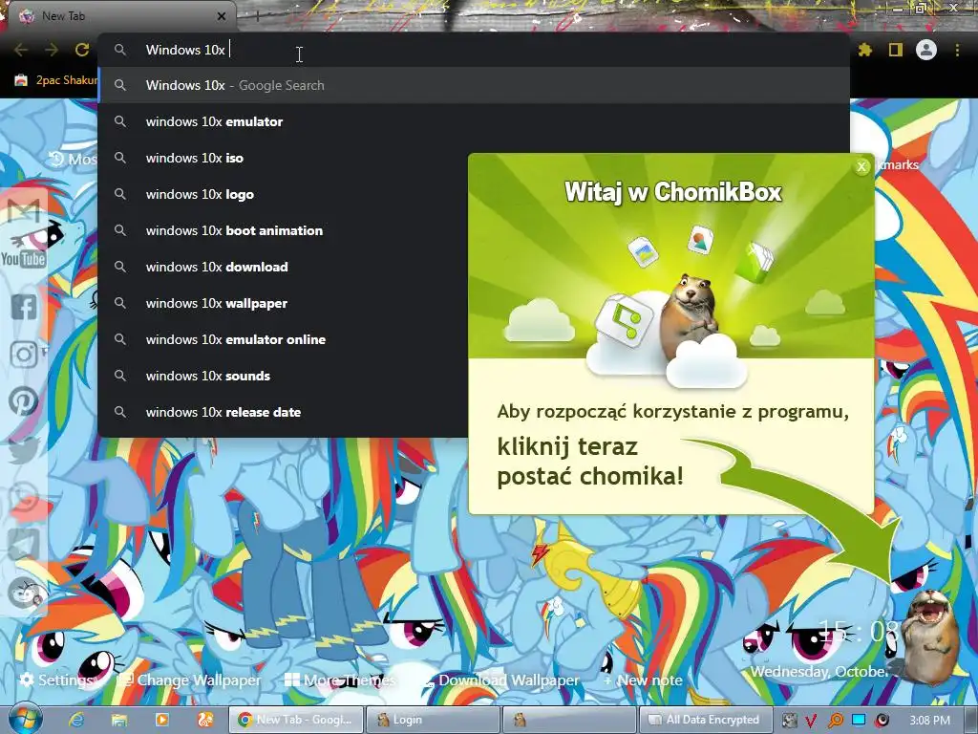Open the Gmail shortcut in the sidebar
978x734 pixels.
click(24, 211)
